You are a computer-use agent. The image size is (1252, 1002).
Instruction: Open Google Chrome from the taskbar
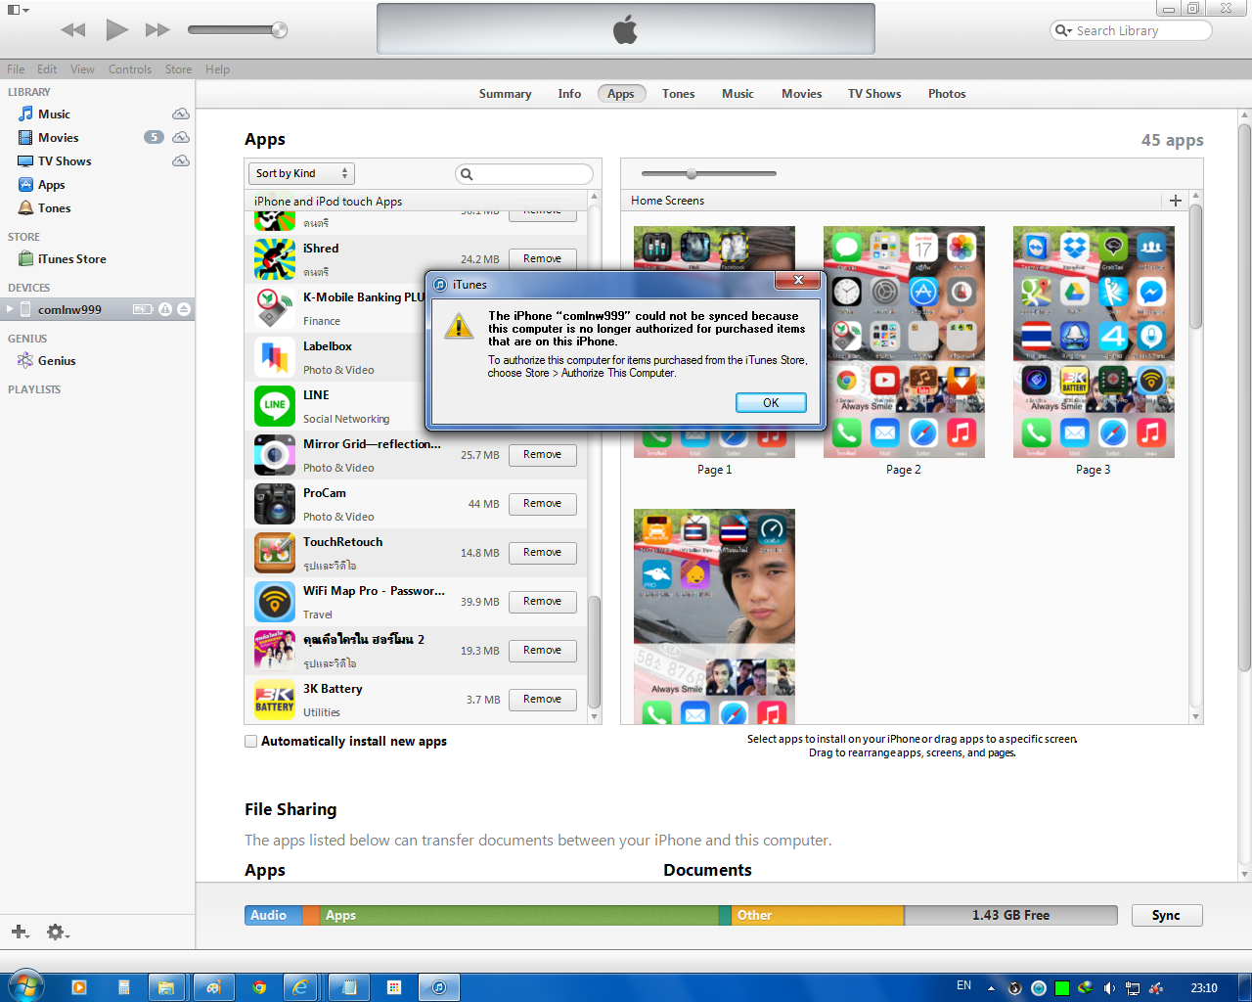tap(259, 987)
